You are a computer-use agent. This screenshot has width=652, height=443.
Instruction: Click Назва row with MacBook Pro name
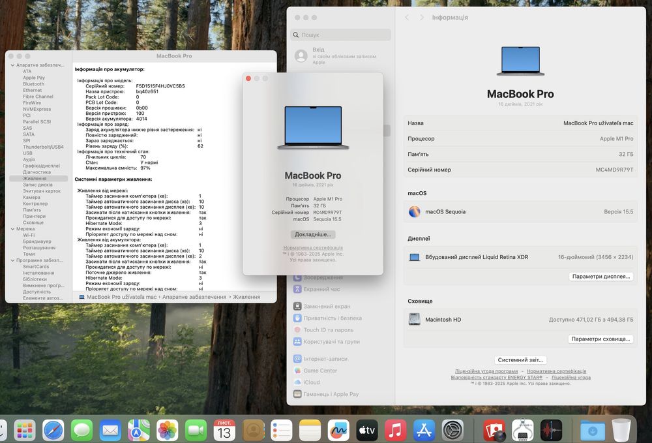tap(520, 123)
